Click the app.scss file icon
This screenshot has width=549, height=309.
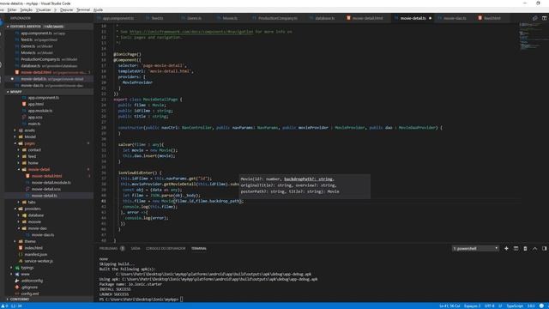pos(24,117)
